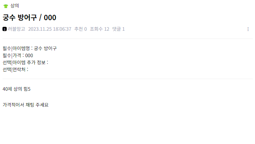
Task: Click the 조회수 12 view count
Action: click(x=100, y=29)
